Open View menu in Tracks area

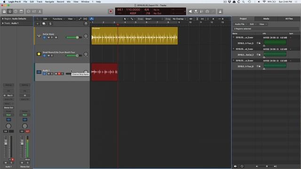[71, 19]
